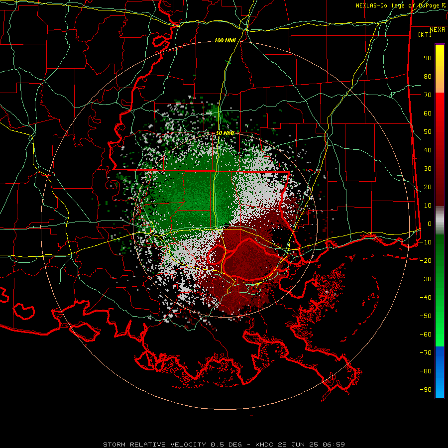This screenshot has width=448, height=448.
Task: Click the 50 NMI range ring label
Action: pos(225,133)
